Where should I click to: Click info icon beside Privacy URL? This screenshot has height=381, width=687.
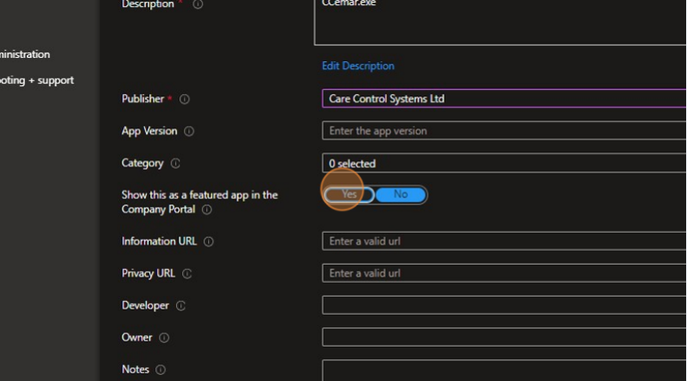click(186, 274)
